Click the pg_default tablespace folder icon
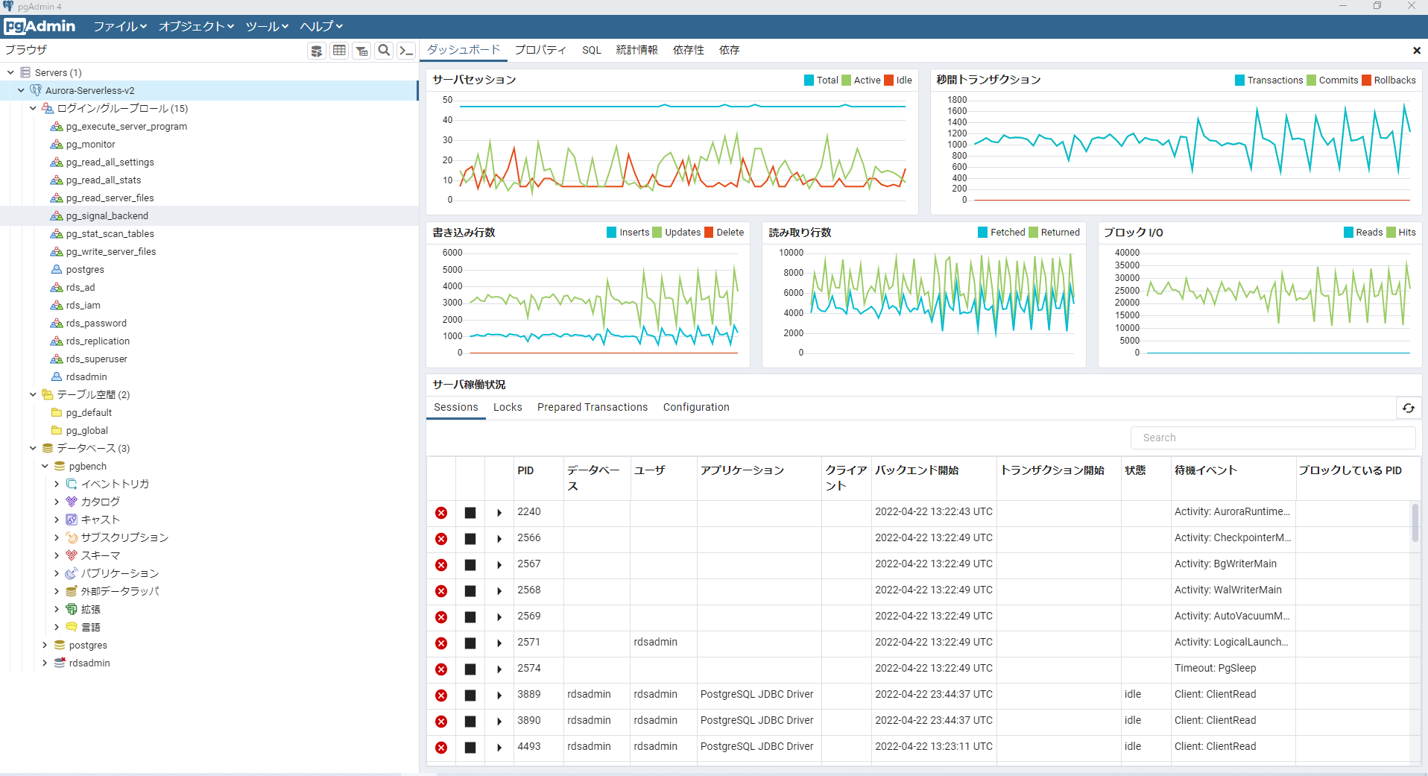Screen dimensions: 1428x776 57,413
